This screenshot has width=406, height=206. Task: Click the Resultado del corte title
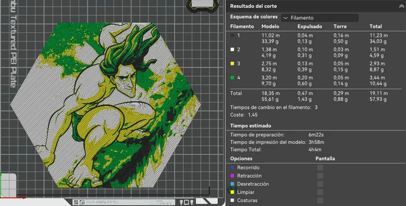point(253,6)
